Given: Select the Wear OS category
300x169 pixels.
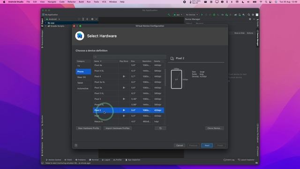Looking at the screenshot, I should pos(83,77).
